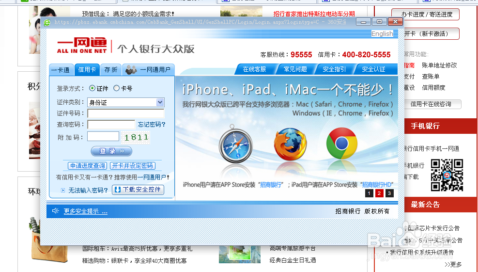The image size is (478, 272).
Task: Switch to the 存折 tab
Action: click(x=110, y=70)
